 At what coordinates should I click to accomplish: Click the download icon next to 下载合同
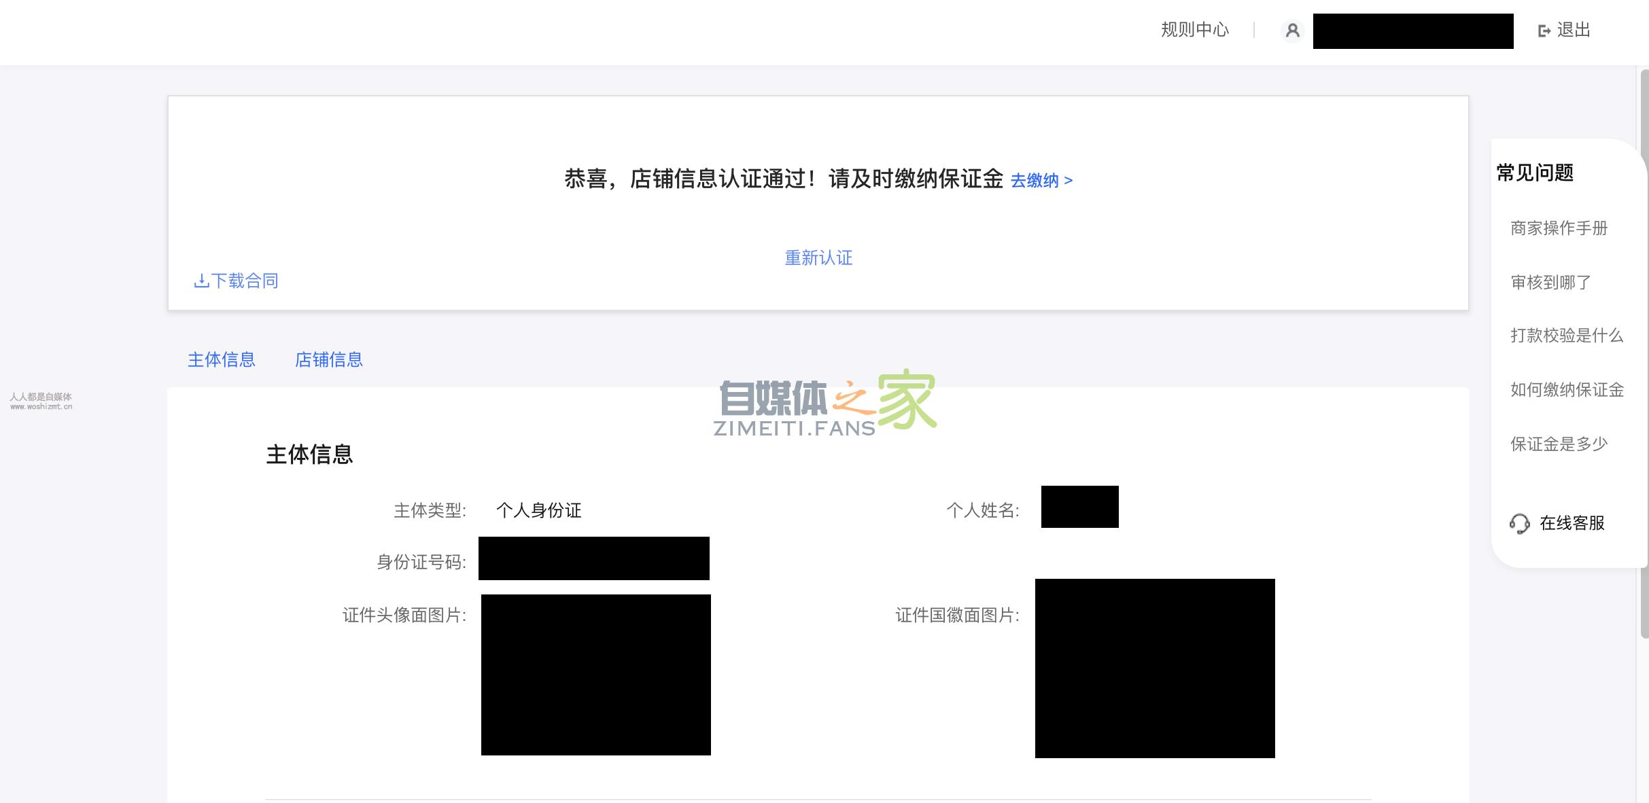[x=201, y=281]
